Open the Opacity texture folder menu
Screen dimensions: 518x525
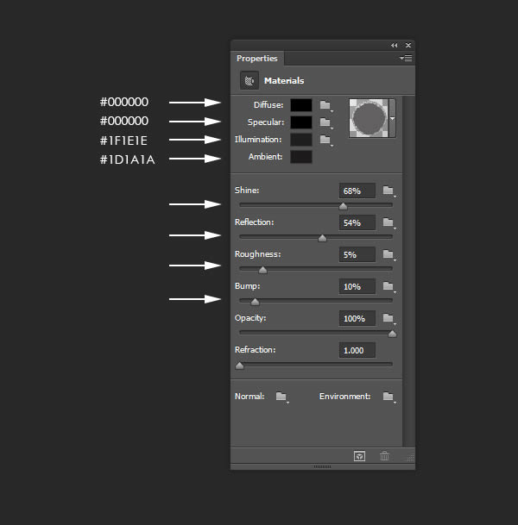388,318
